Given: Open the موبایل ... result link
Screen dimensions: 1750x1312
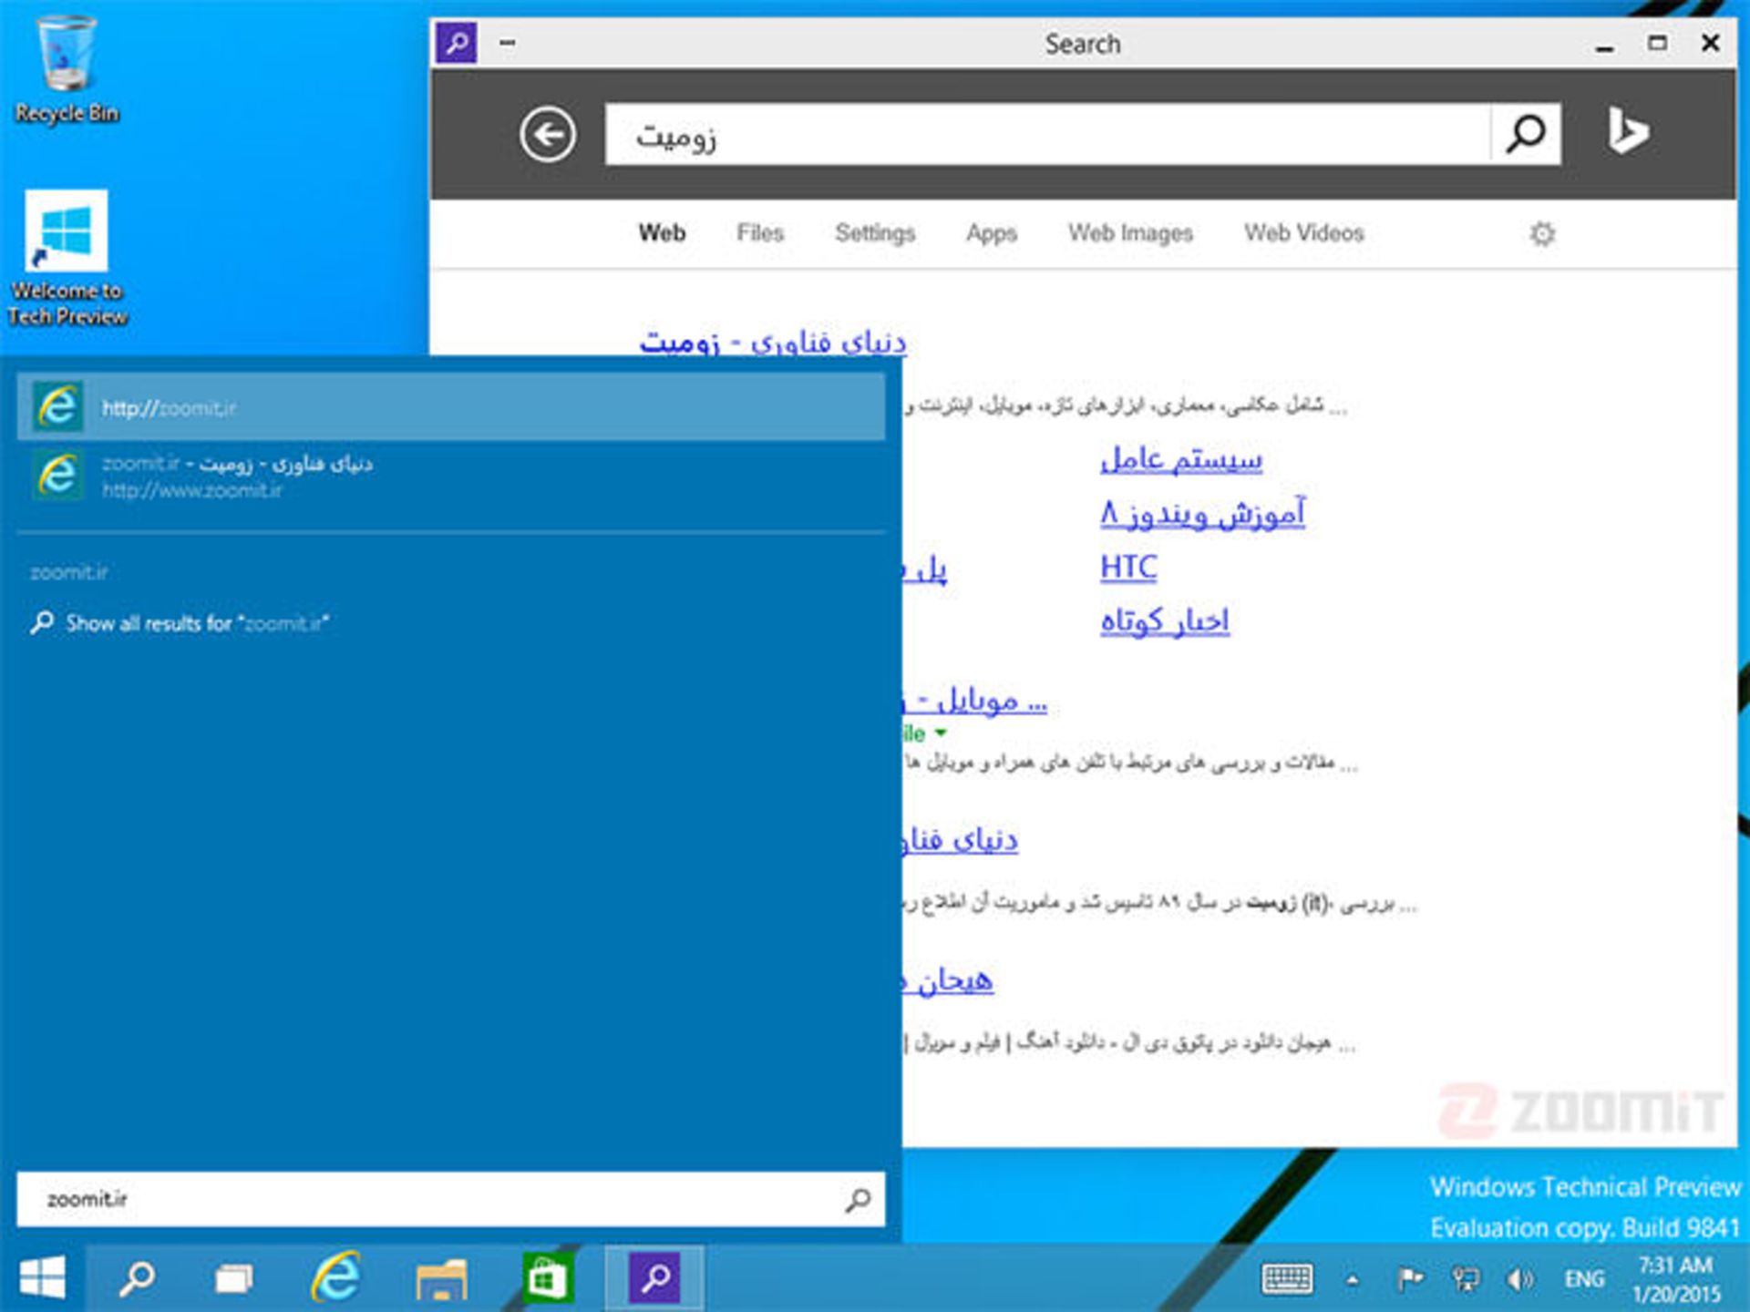Looking at the screenshot, I should (x=975, y=700).
